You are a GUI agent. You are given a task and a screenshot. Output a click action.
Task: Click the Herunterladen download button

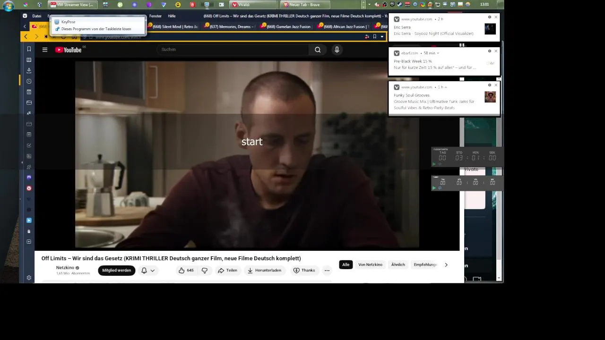264,270
